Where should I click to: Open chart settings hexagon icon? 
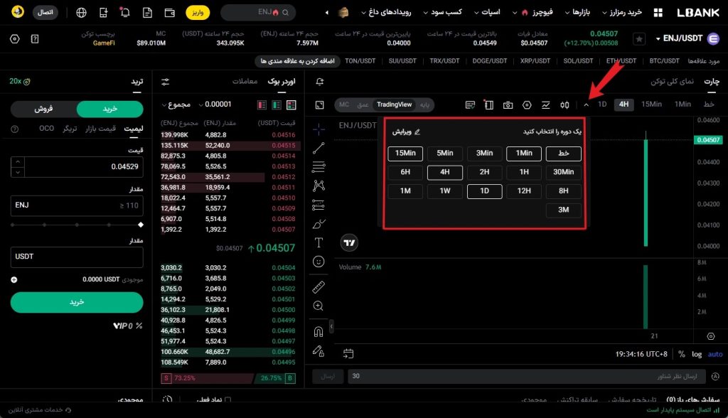pos(527,105)
